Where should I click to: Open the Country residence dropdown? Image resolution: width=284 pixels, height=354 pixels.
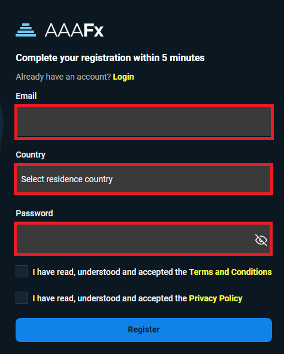[144, 179]
